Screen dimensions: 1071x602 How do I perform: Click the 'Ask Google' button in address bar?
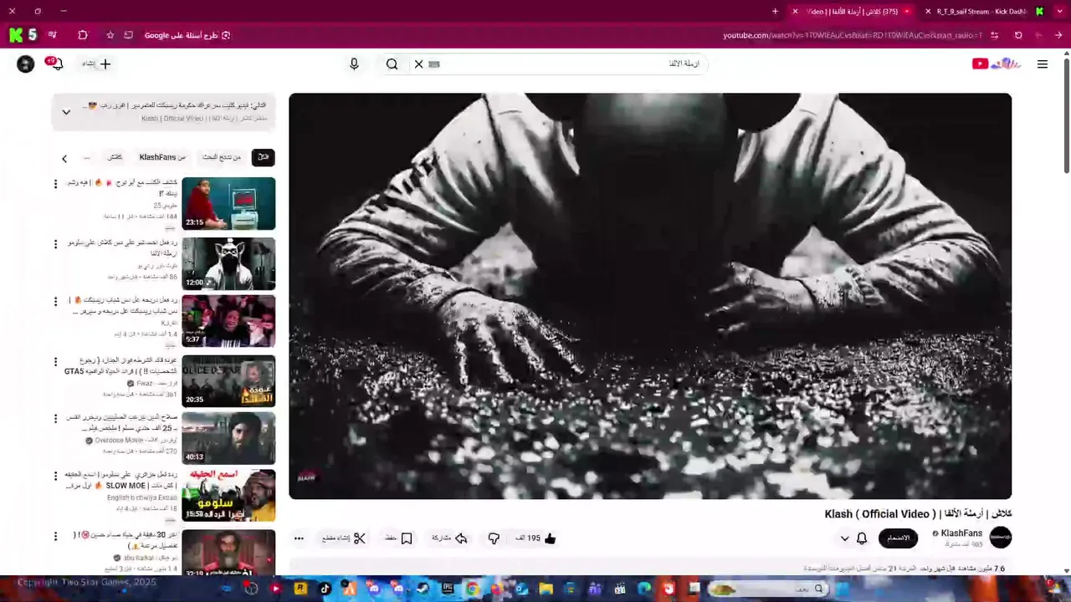[x=187, y=35]
